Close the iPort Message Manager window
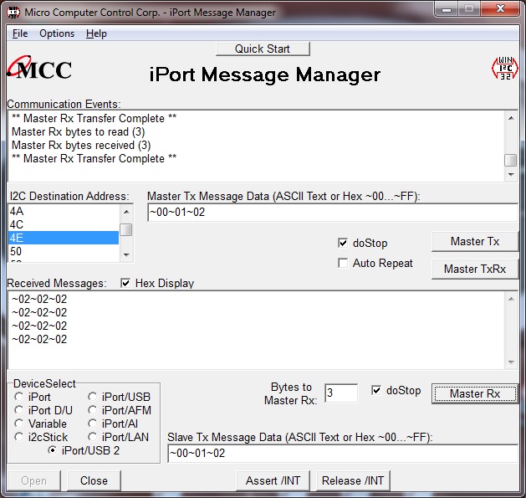Image resolution: width=526 pixels, height=498 pixels. click(500, 9)
